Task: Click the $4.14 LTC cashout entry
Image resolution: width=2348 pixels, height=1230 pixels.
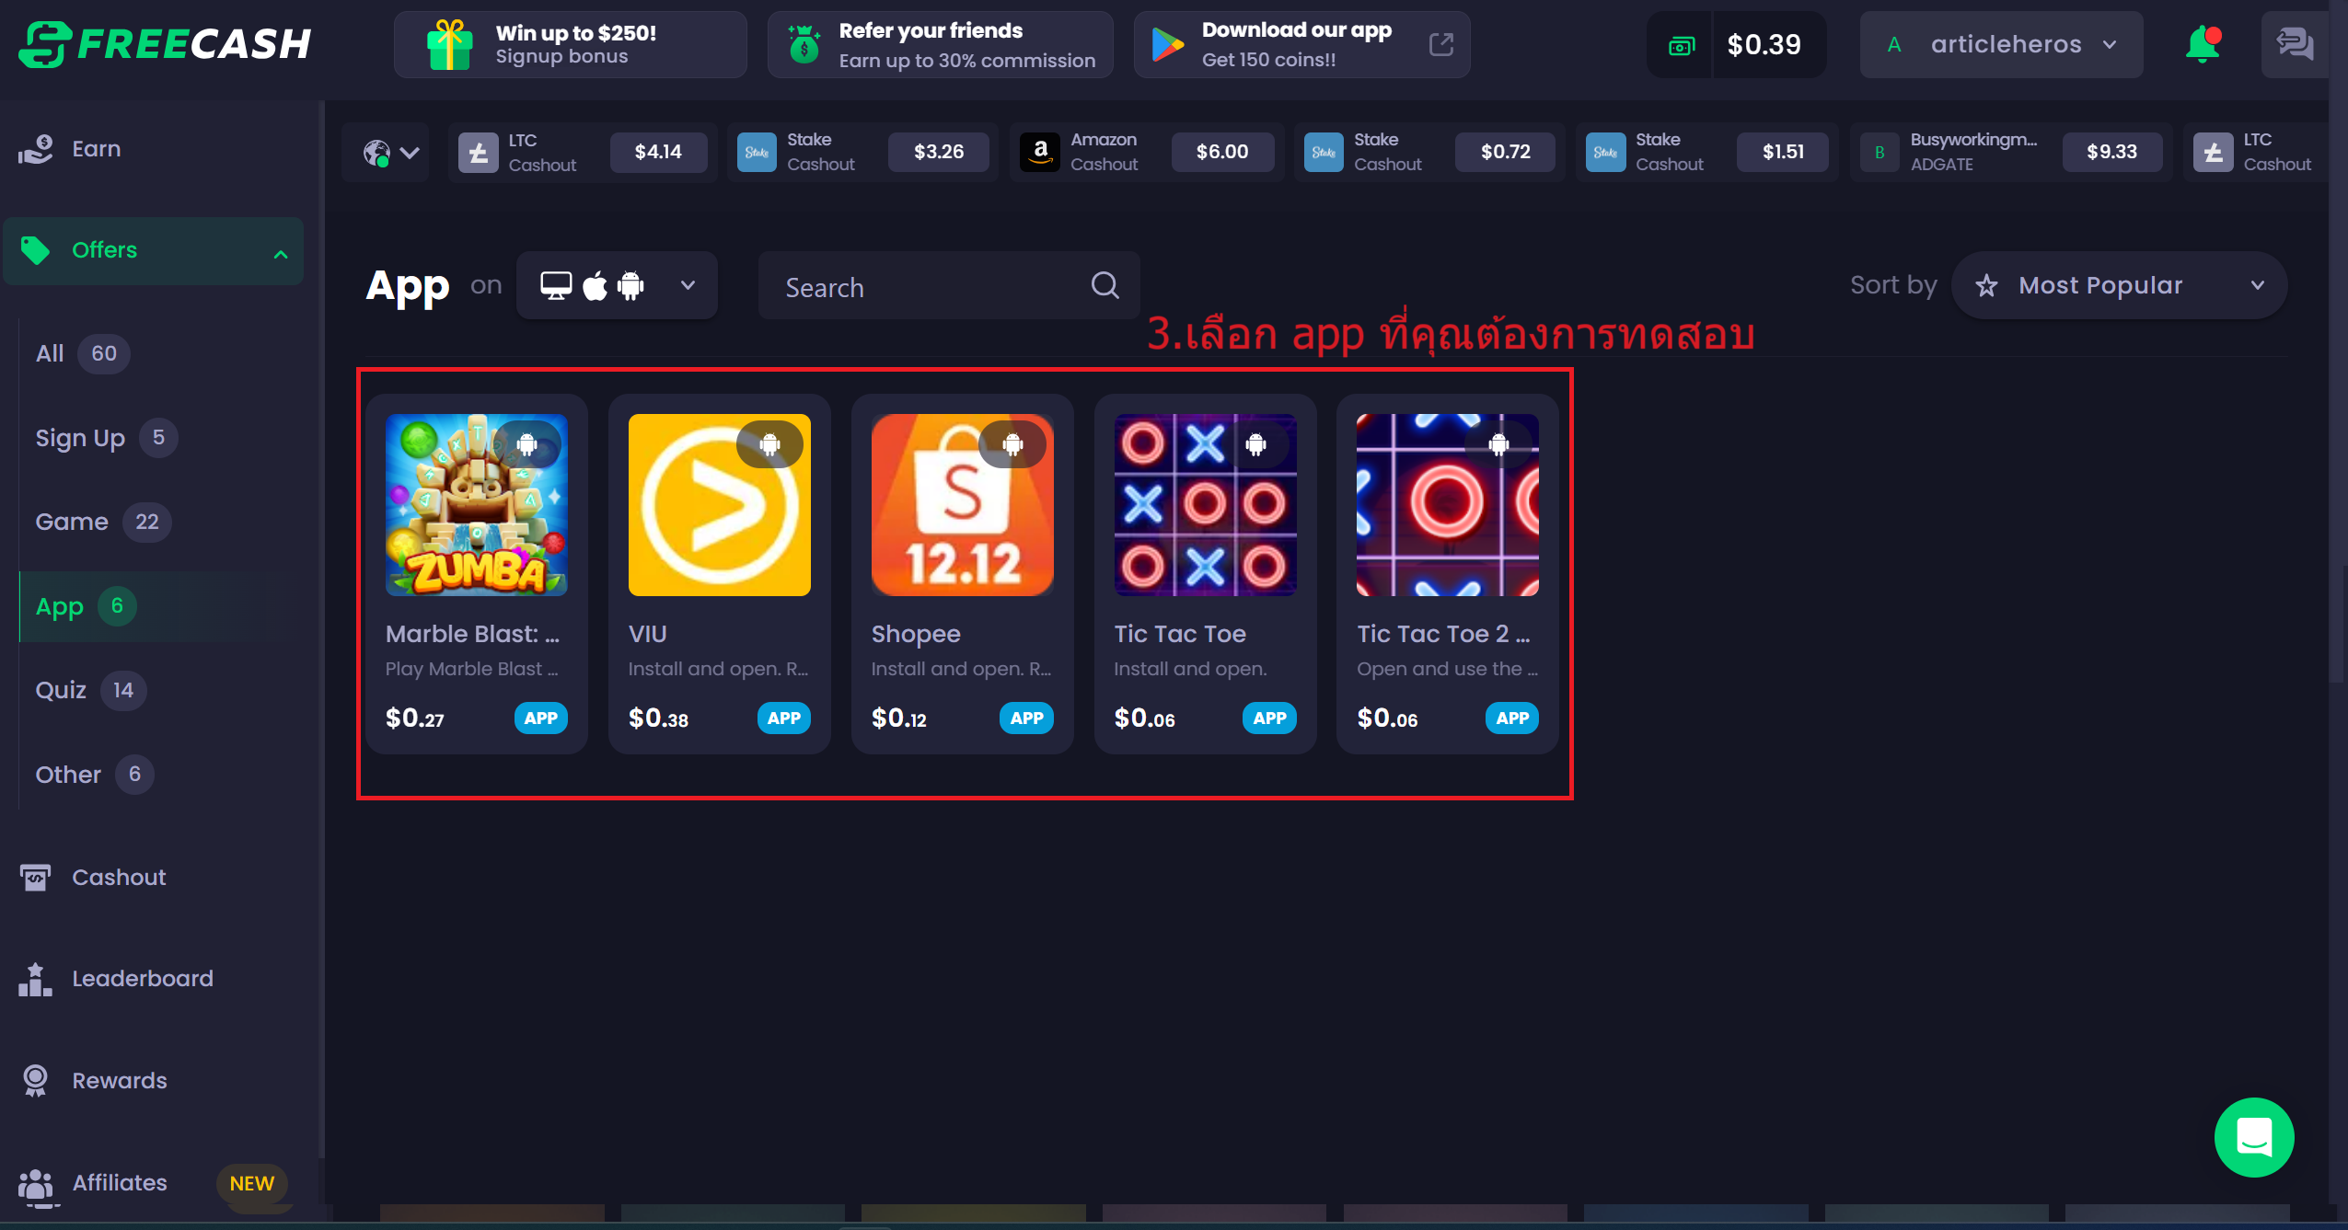Action: [x=582, y=153]
